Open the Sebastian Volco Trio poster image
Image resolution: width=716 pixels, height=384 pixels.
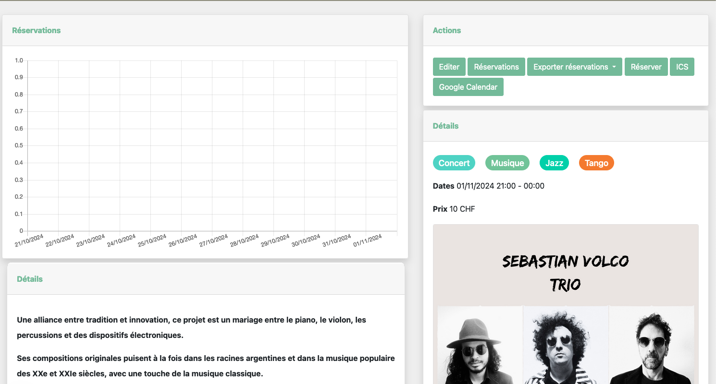(565, 307)
